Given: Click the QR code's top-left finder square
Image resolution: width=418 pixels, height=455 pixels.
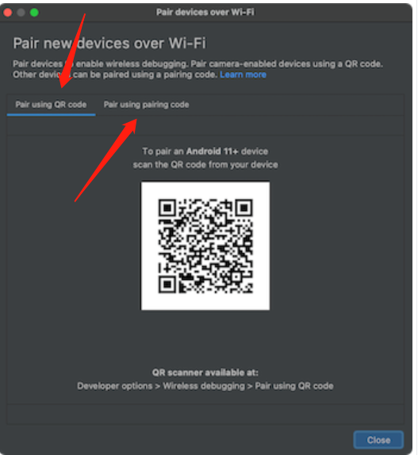Looking at the screenshot, I should [x=167, y=208].
